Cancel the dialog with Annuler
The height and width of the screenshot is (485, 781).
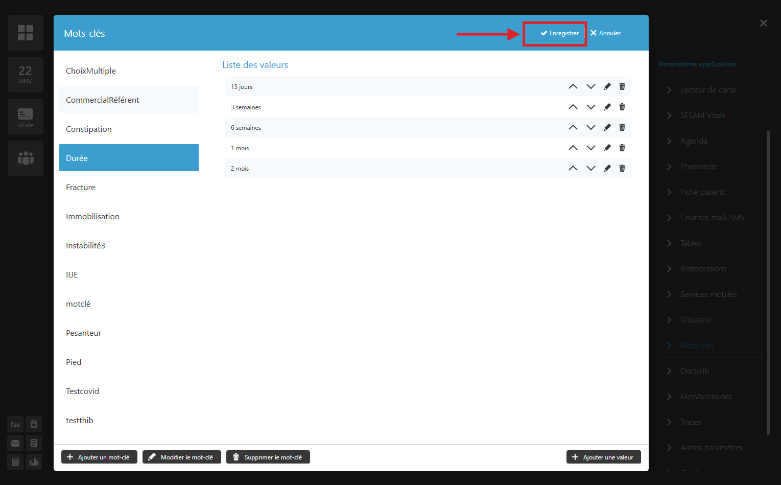(605, 33)
